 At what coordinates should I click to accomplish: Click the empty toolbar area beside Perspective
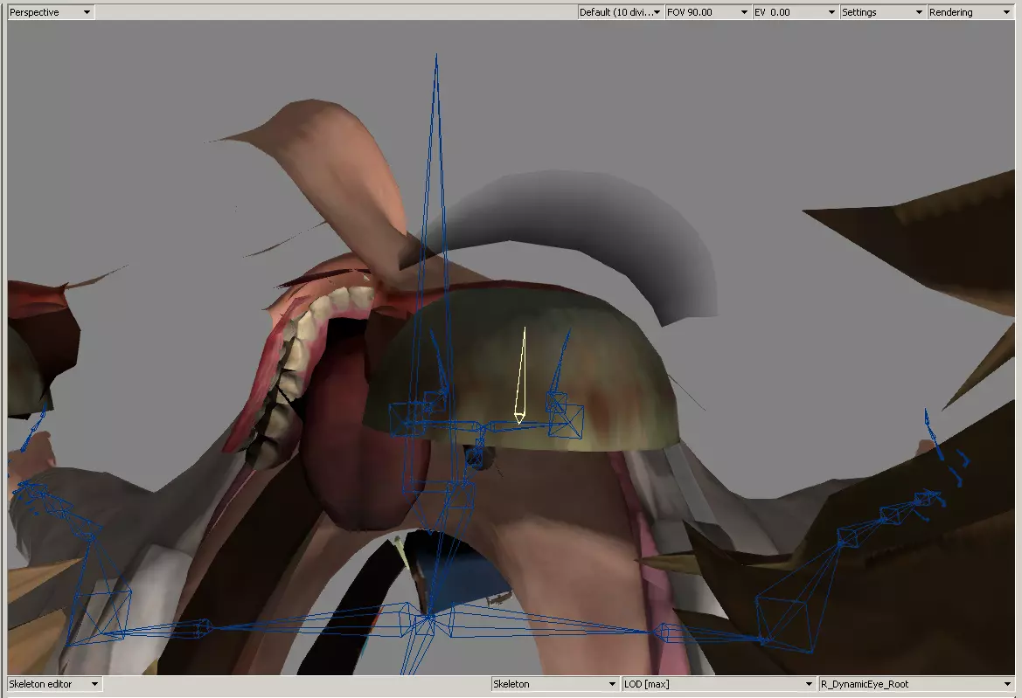tap(332, 12)
